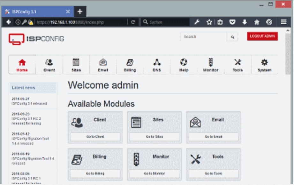Focus the ISPConfig Search input field
294x185 pixels.
tap(204, 37)
